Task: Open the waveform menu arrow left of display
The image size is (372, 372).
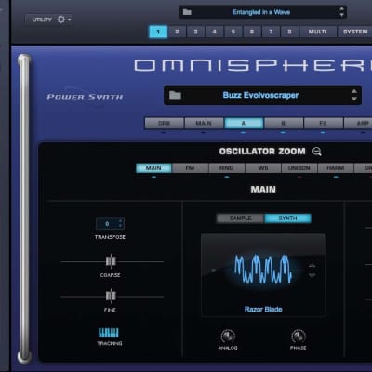Action: pyautogui.click(x=213, y=271)
